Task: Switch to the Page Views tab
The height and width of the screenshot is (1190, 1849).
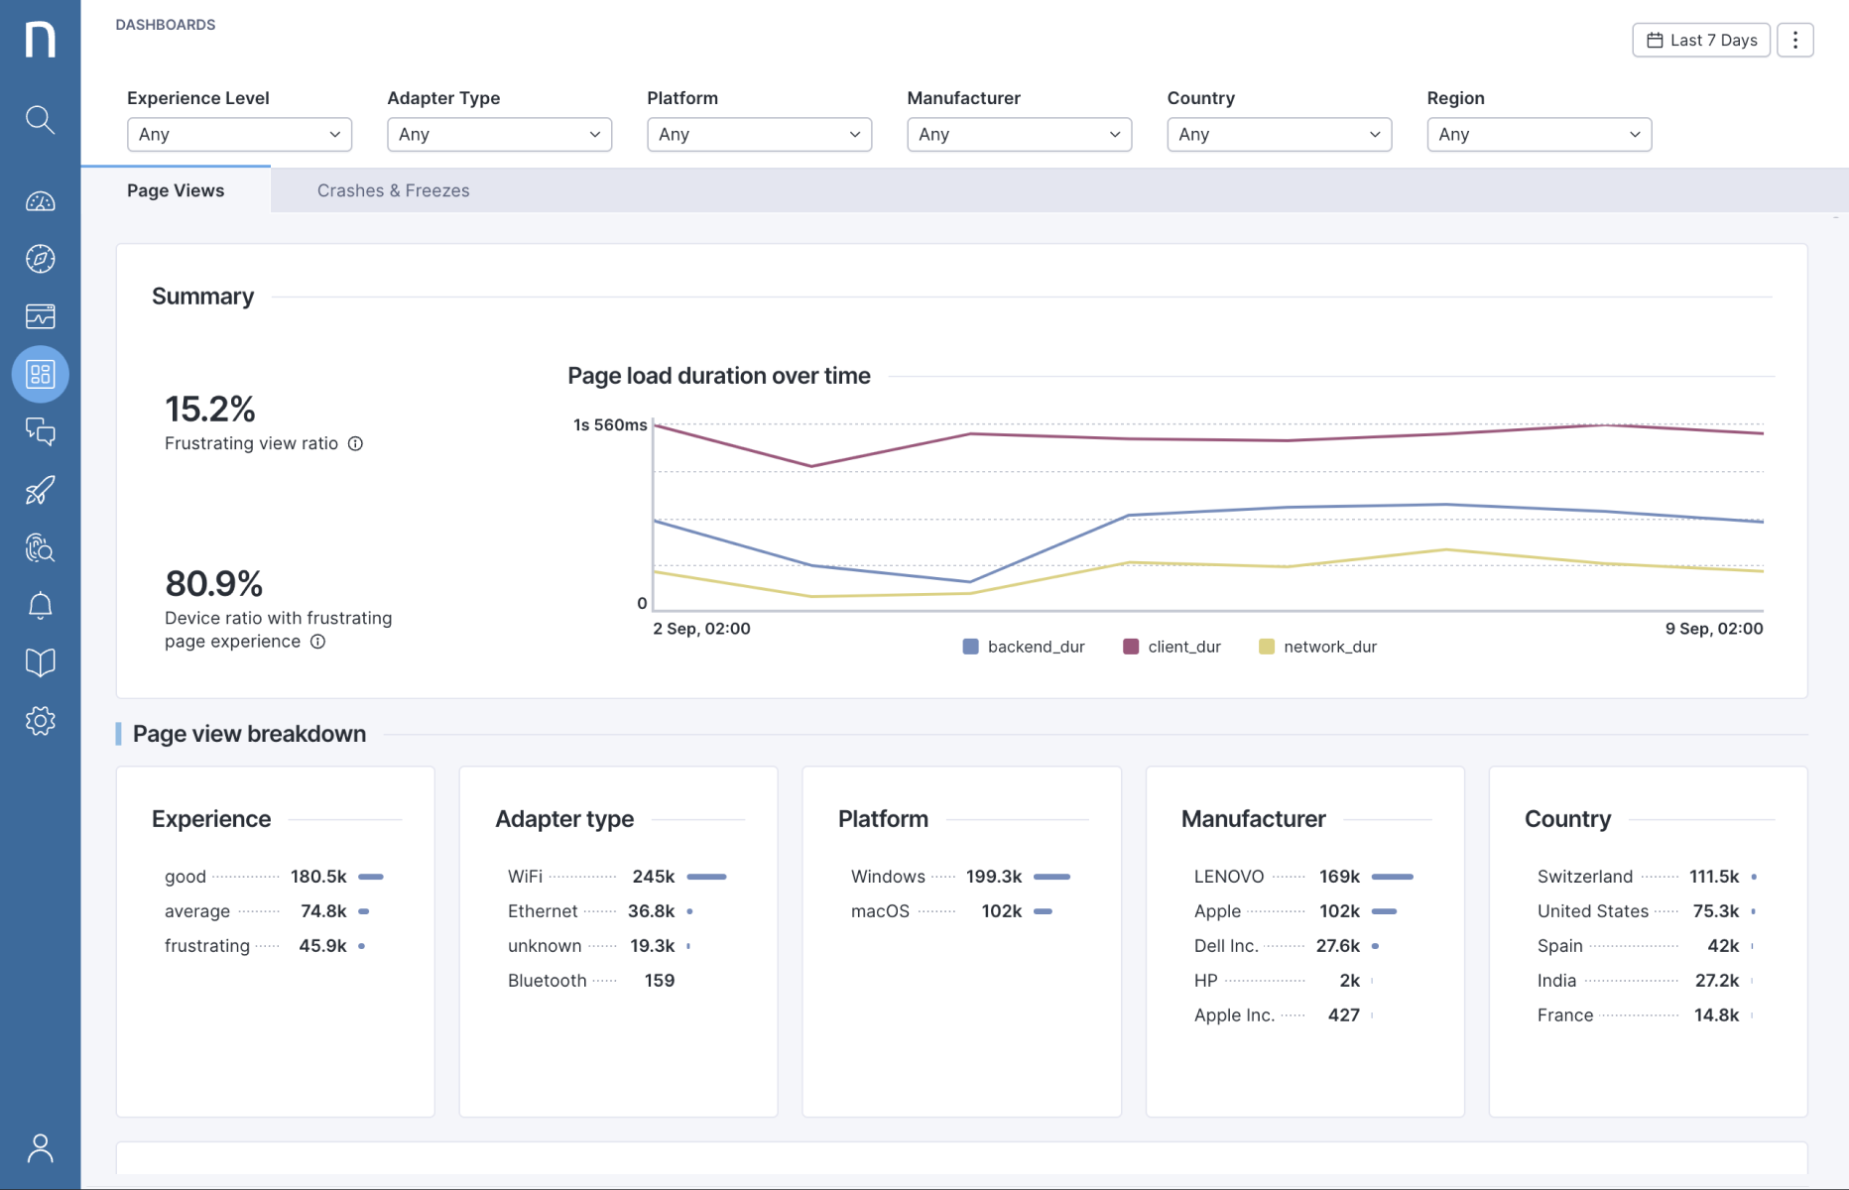Action: pos(176,190)
